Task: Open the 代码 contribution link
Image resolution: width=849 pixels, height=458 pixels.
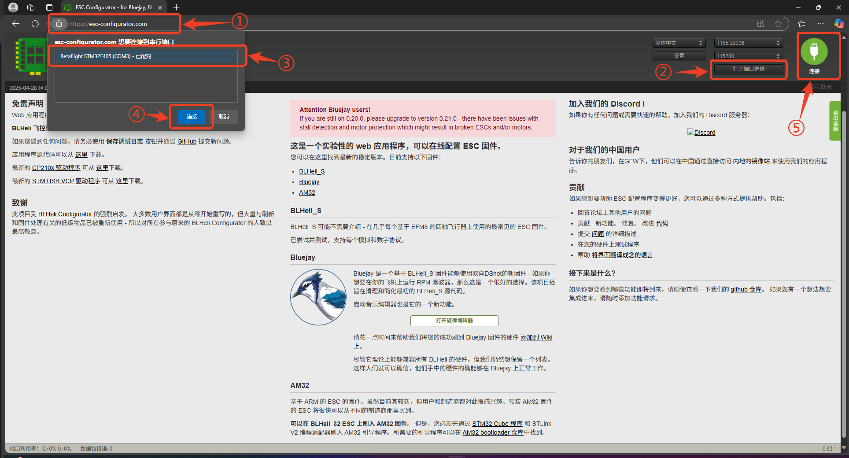Action: (x=662, y=223)
